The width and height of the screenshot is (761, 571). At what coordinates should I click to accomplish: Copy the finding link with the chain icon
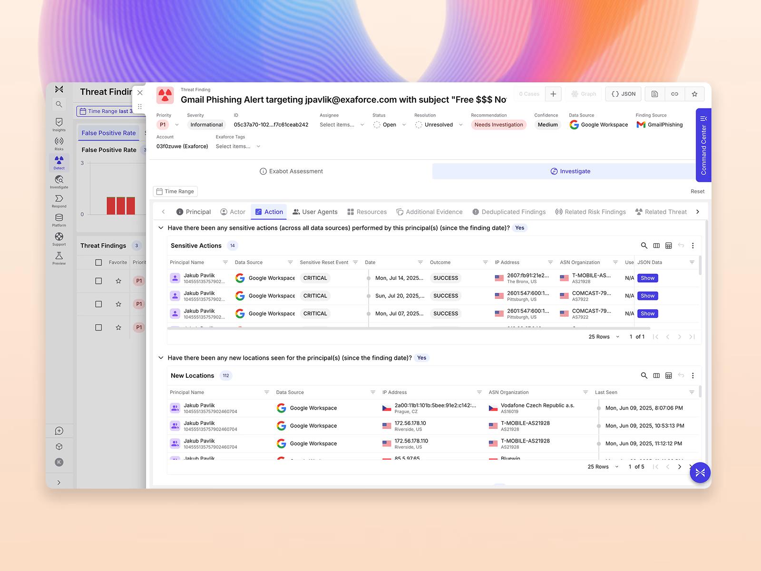click(x=674, y=94)
